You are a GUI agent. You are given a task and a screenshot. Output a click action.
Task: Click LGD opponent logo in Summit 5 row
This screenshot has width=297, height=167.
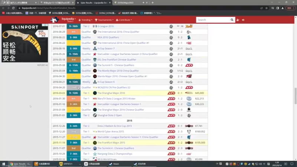[189, 65]
